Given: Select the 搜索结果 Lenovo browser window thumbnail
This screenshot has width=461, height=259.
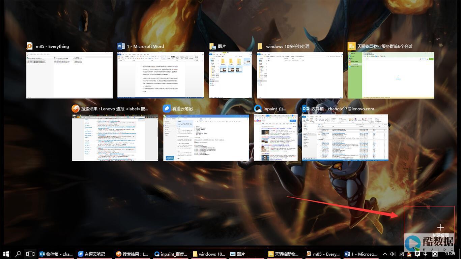Looking at the screenshot, I should (x=115, y=137).
